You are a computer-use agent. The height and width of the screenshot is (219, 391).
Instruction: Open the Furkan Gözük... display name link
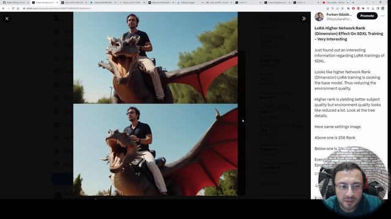[339, 15]
